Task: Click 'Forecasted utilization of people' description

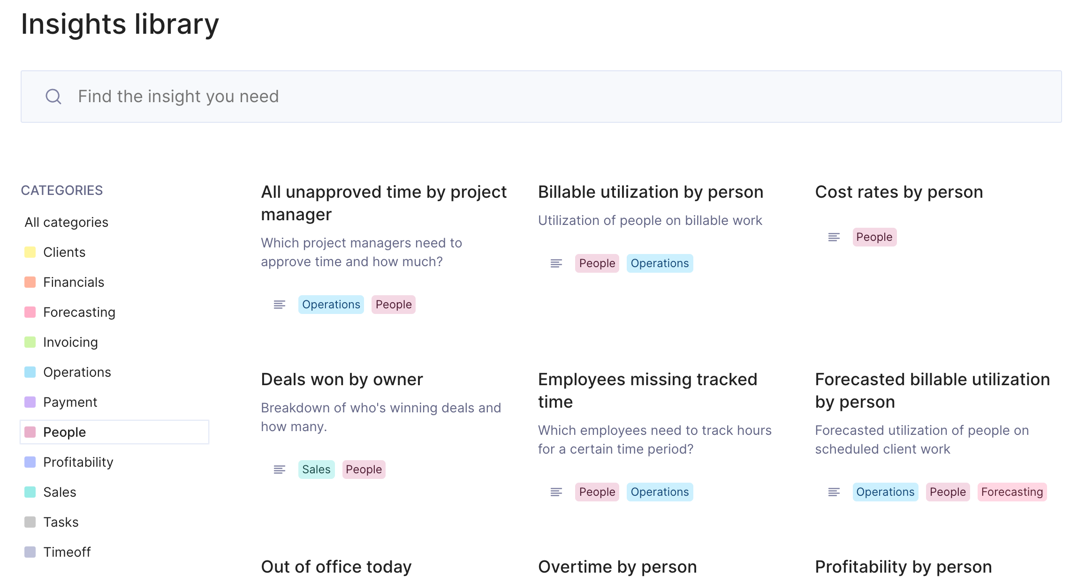Action: 922,440
